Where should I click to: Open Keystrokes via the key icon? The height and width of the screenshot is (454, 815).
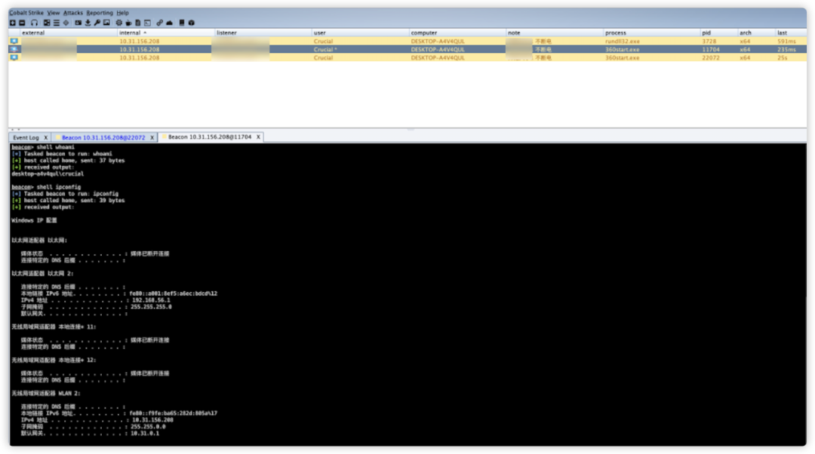pos(97,23)
